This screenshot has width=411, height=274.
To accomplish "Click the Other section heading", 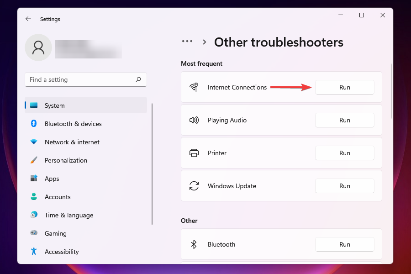I will click(x=189, y=221).
